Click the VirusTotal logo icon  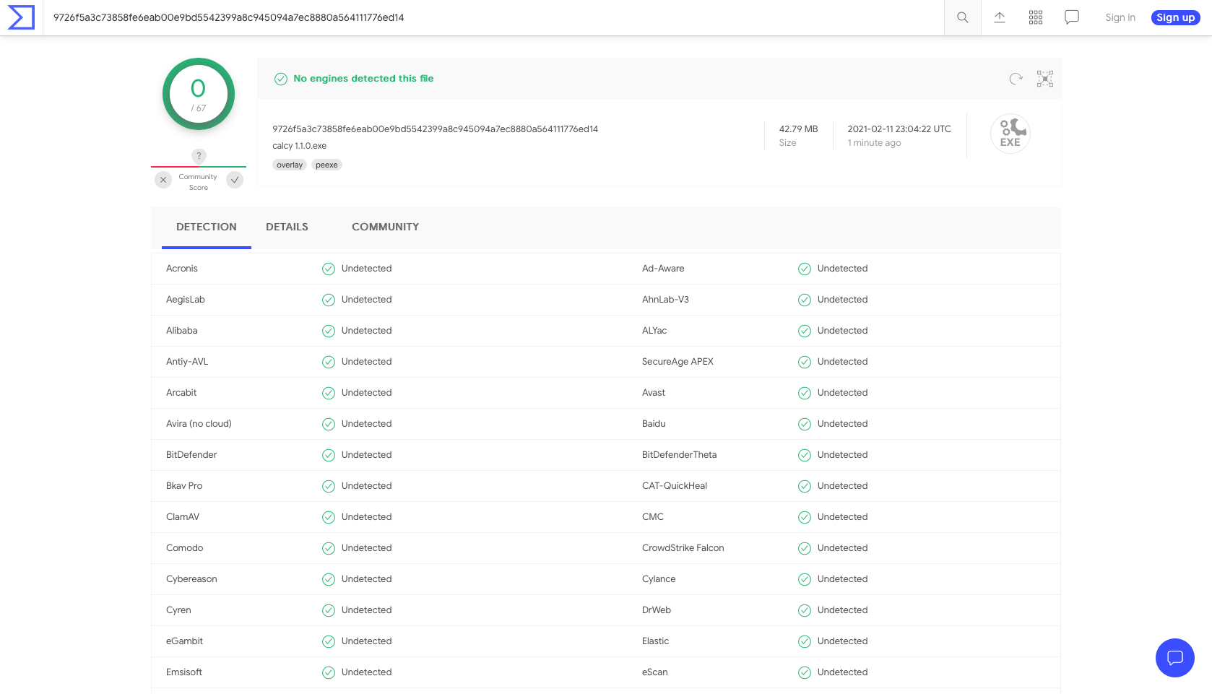click(x=21, y=17)
